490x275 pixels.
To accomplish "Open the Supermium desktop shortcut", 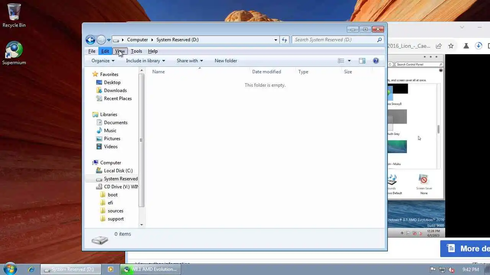I will [x=14, y=53].
